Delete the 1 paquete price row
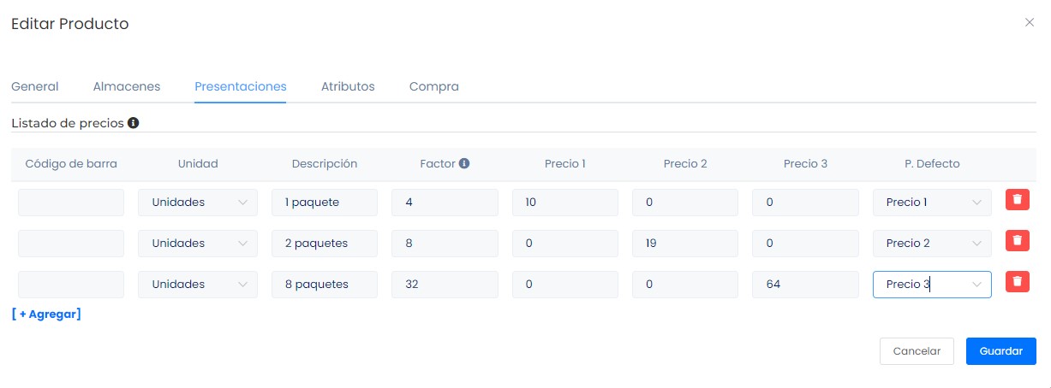 (1017, 200)
